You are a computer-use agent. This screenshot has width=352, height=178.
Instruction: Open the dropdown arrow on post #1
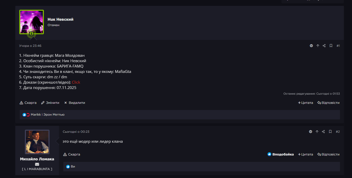click(311, 46)
